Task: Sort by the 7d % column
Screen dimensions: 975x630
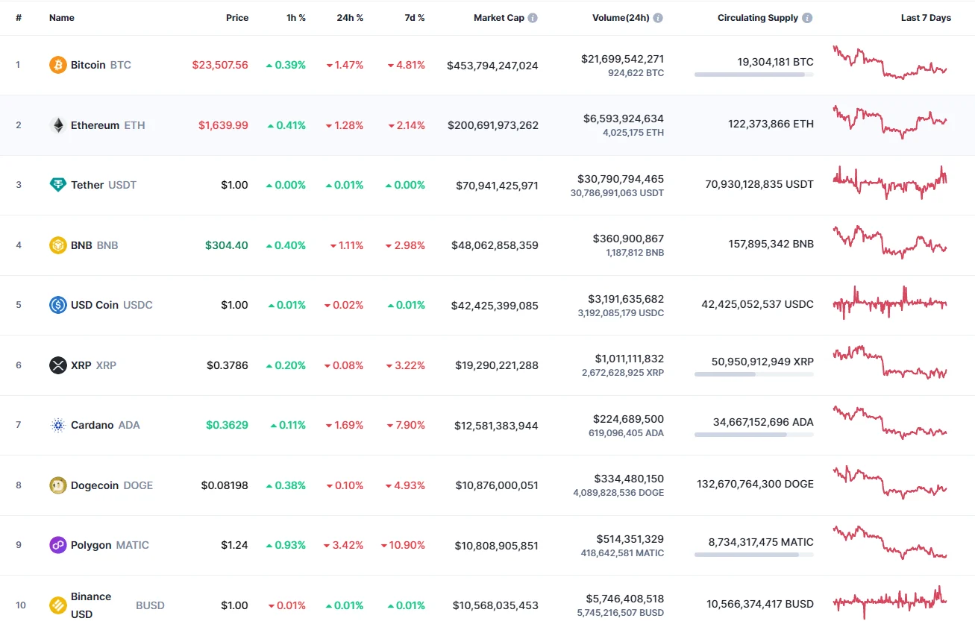Action: (x=415, y=17)
